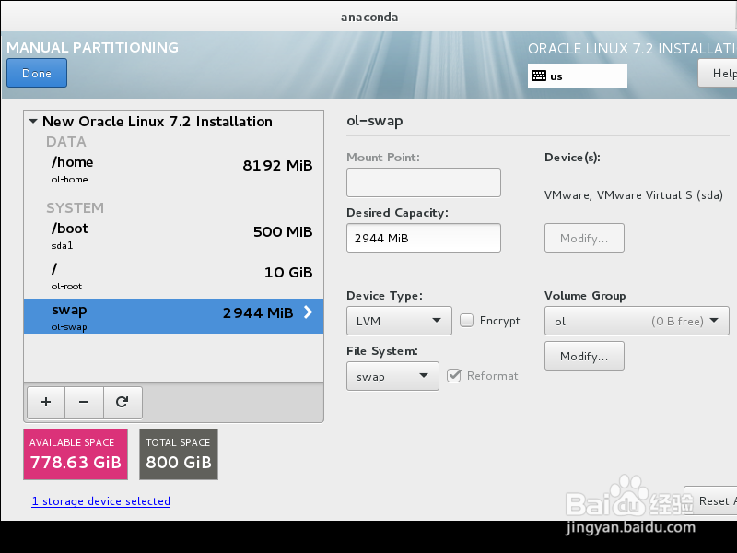
Task: Open the File System swap dropdown
Action: (x=392, y=376)
